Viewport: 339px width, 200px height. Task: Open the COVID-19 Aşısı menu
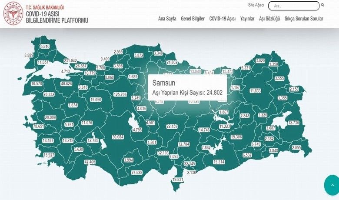[223, 19]
